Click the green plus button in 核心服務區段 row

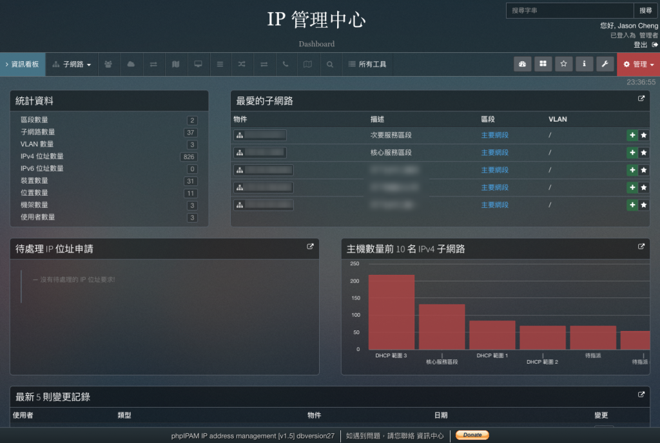click(x=632, y=153)
